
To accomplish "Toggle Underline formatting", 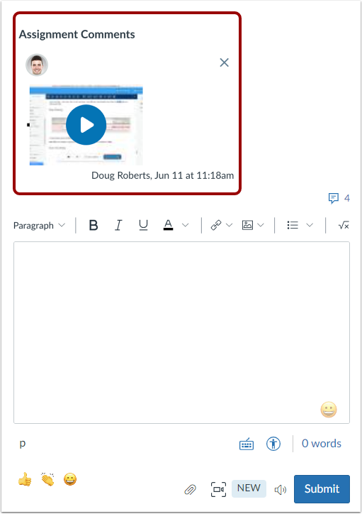I will [143, 225].
